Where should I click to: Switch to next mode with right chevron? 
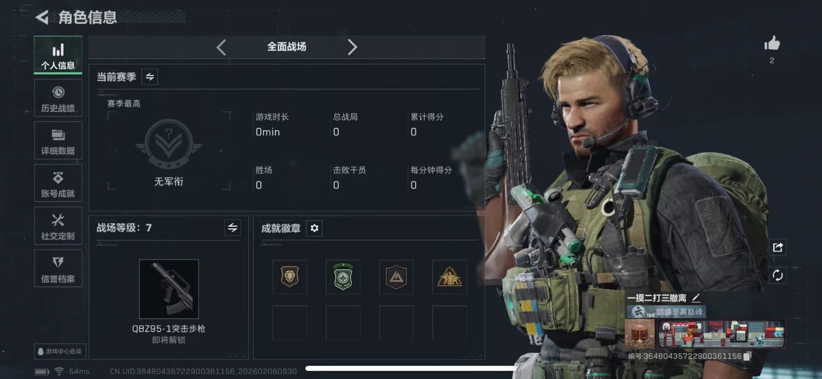pos(352,47)
